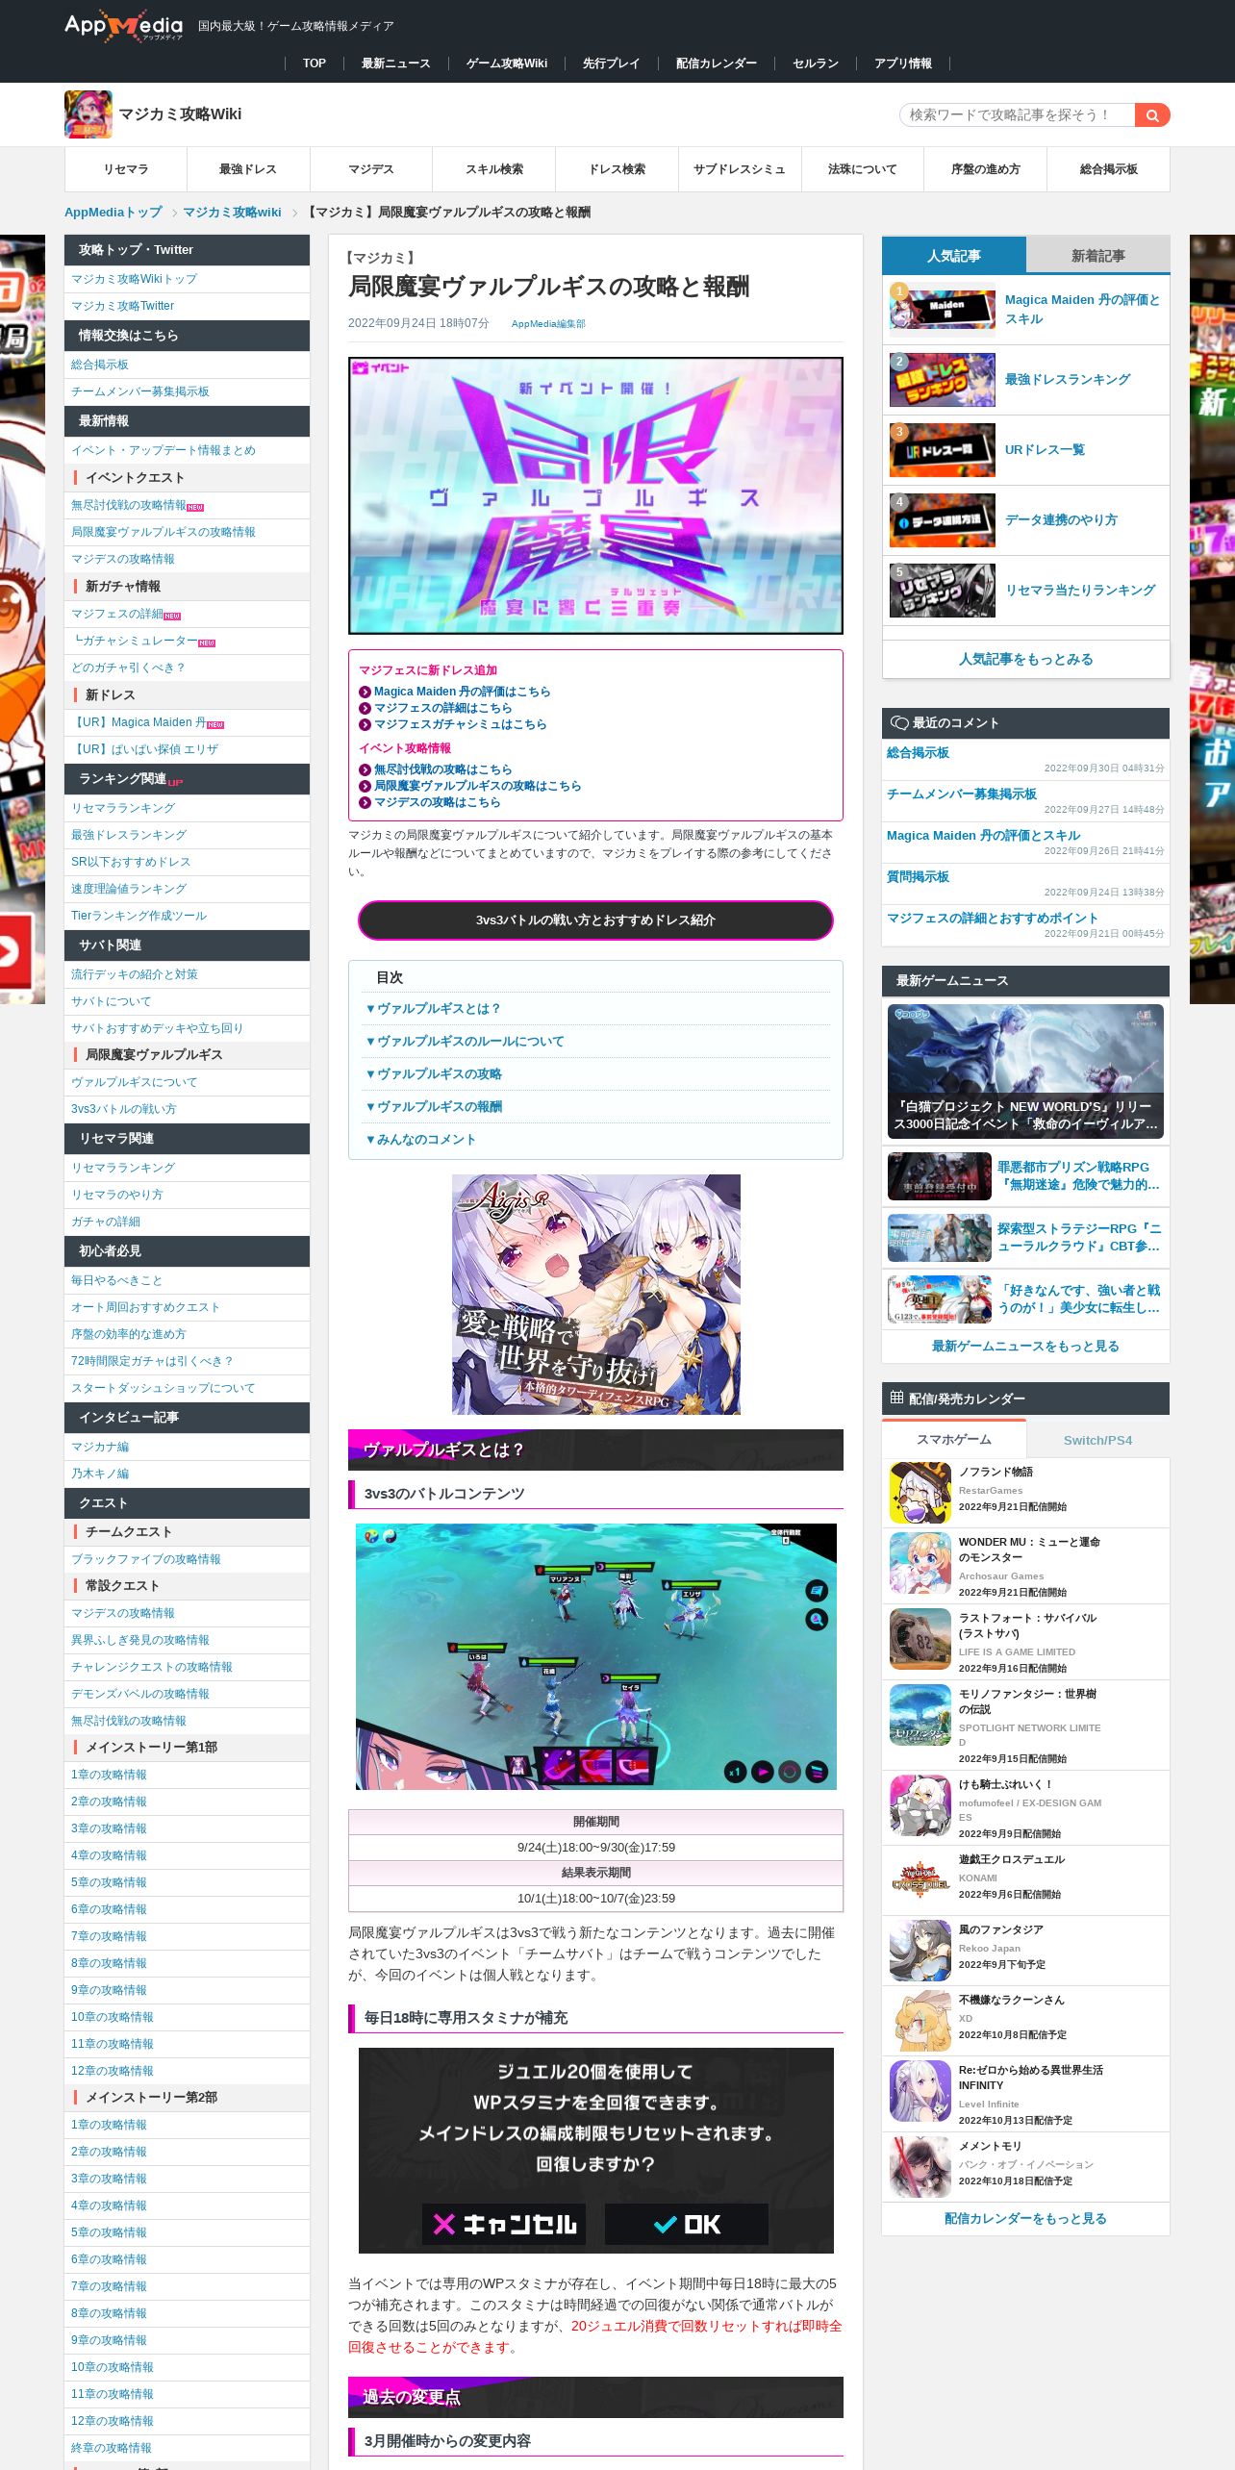Click sidebar link 72時間限定ガチャは引くべき？
This screenshot has height=2470, width=1235.
pyautogui.click(x=152, y=1361)
